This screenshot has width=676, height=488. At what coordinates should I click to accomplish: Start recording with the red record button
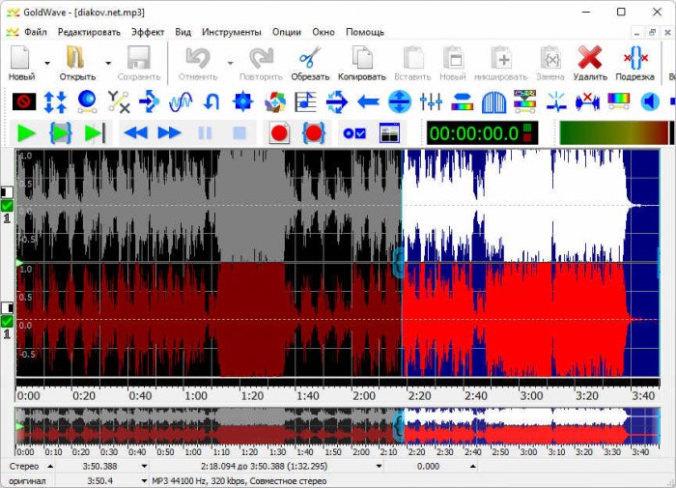click(x=280, y=132)
